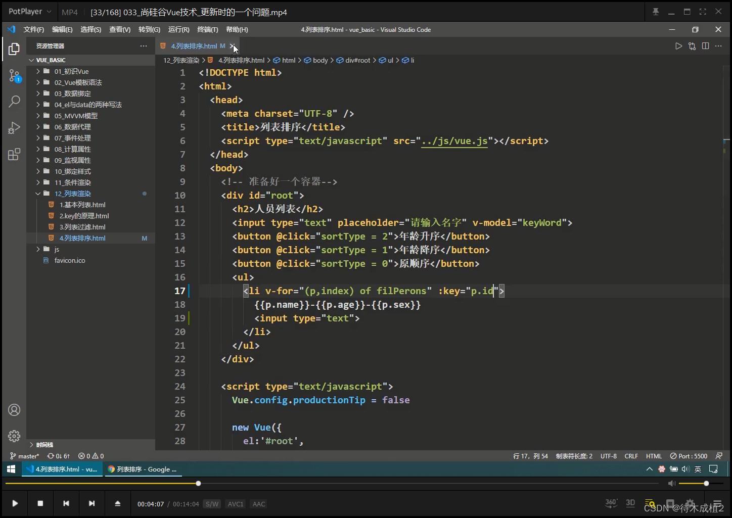Open errors and warnings count in status bar
Screen dimensions: 732x518
pyautogui.click(x=91, y=456)
